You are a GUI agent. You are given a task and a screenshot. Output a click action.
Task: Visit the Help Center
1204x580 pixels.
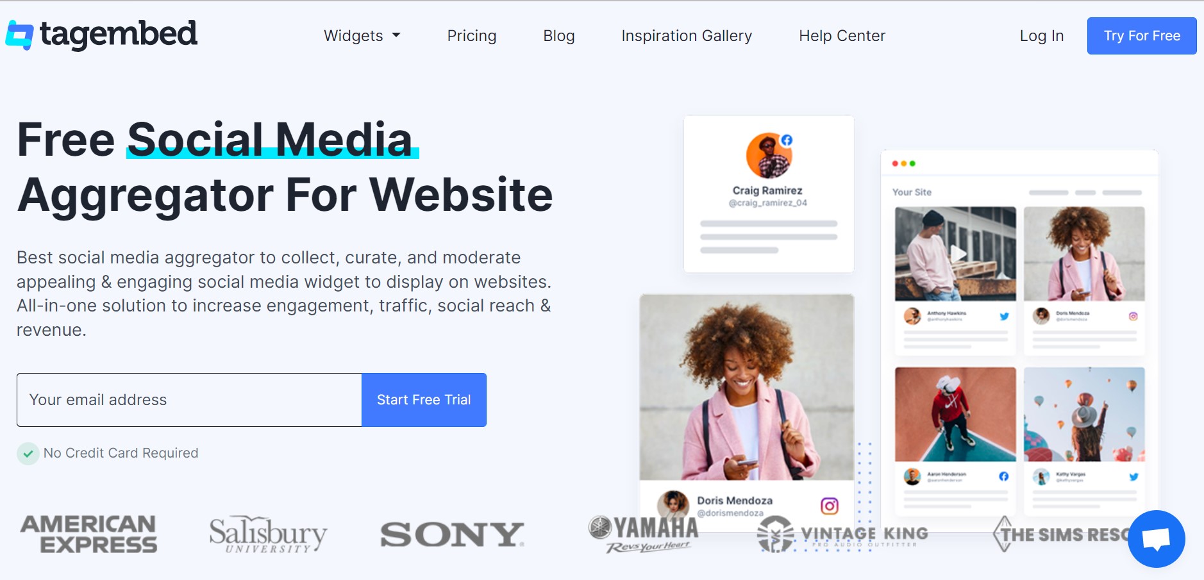tap(842, 36)
